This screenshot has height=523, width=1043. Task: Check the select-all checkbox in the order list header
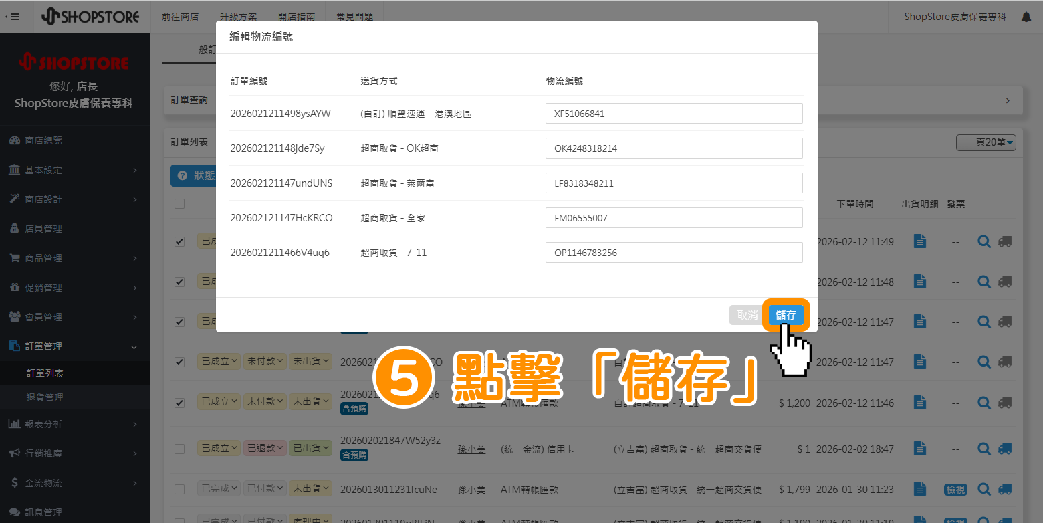(x=179, y=203)
